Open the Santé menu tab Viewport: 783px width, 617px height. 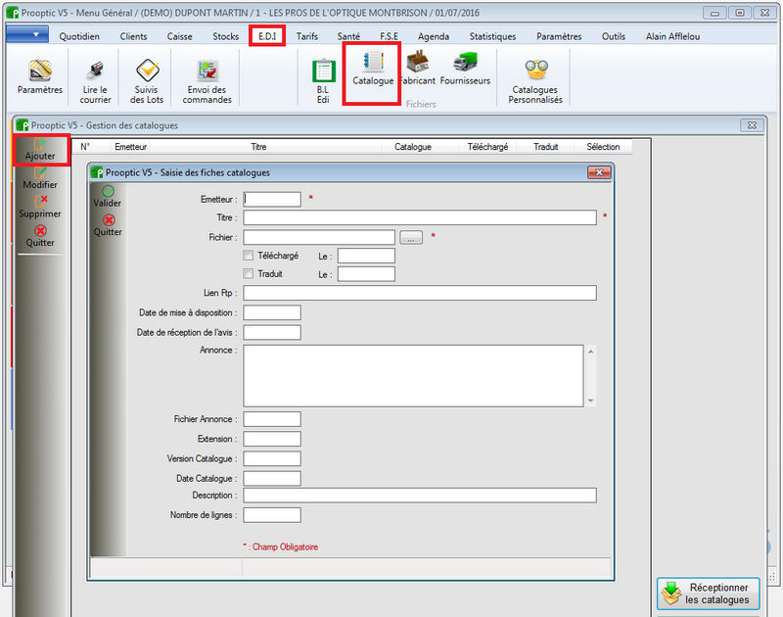348,36
